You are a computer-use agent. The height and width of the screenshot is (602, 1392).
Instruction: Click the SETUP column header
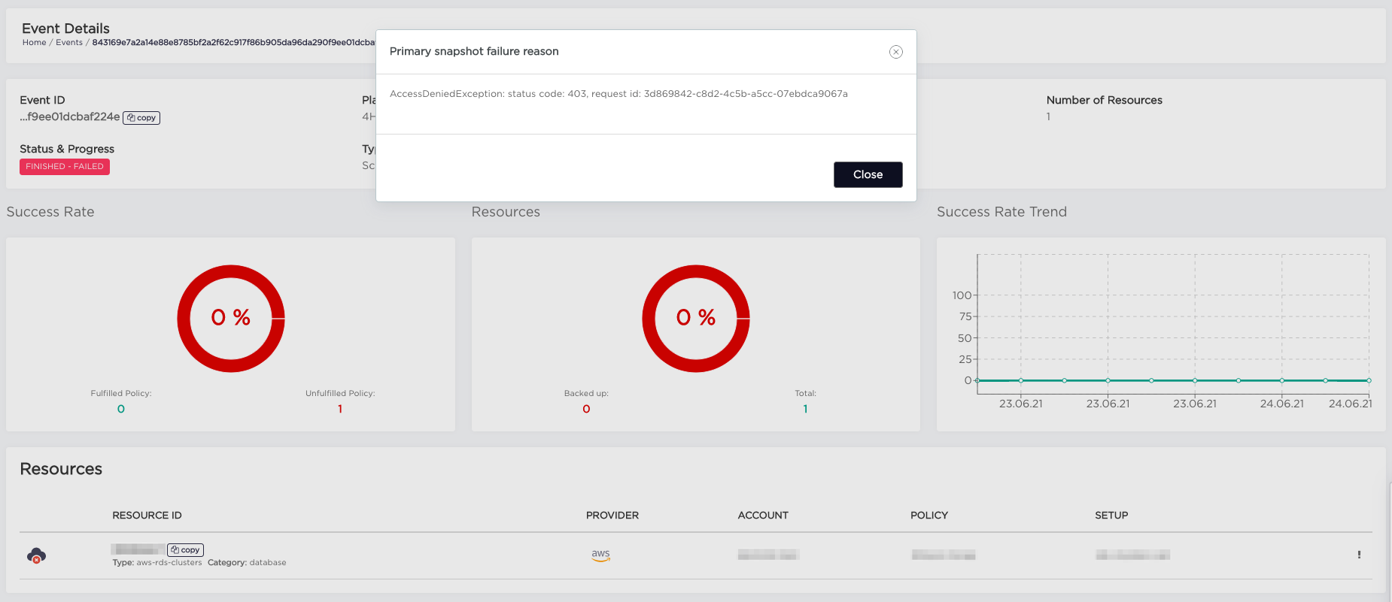1111,516
